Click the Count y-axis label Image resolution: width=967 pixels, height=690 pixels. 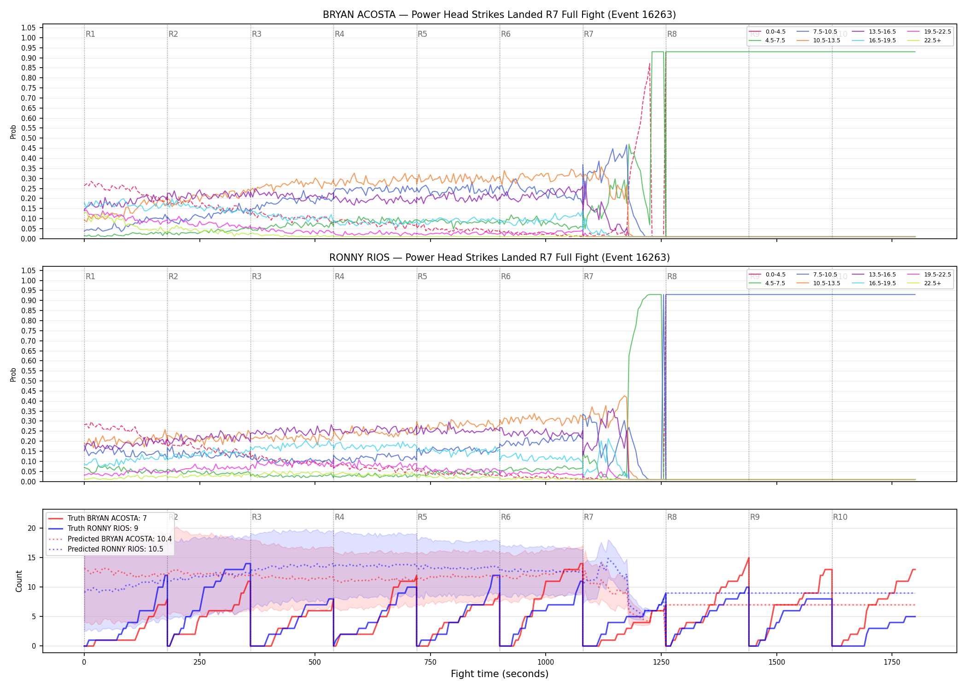[x=19, y=581]
